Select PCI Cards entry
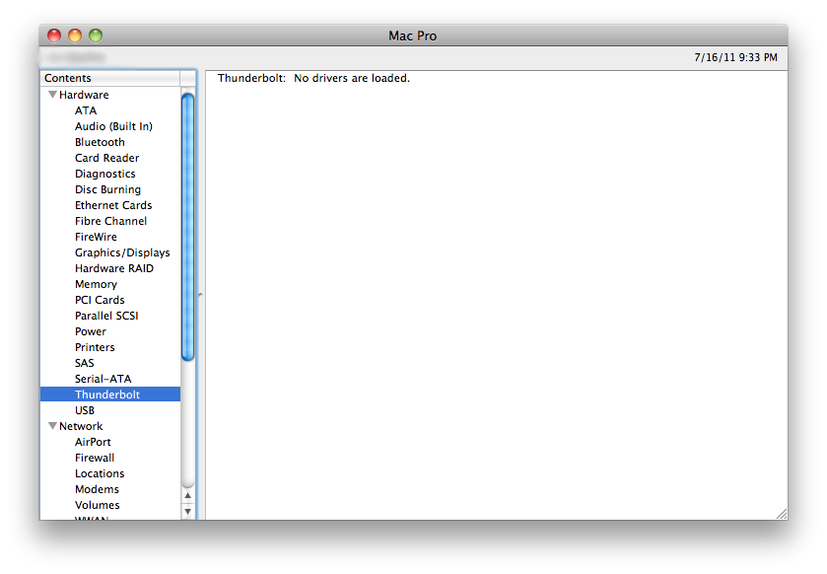827x574 pixels. tap(100, 300)
